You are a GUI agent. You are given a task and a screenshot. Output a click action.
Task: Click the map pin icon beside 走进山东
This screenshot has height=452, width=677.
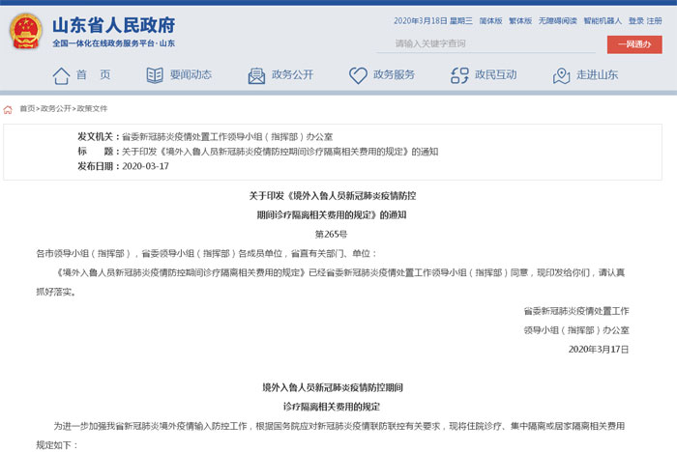[x=562, y=75]
